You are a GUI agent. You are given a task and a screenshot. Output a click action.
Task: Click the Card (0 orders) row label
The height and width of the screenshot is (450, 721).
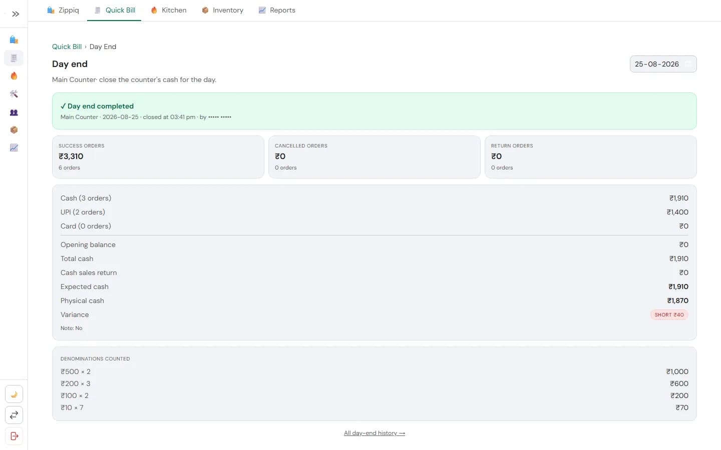click(x=86, y=226)
